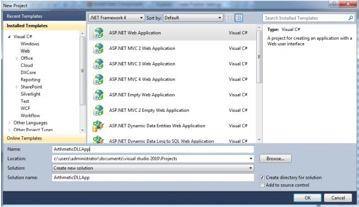Click the template tree scroll down arrow
Image resolution: width=359 pixels, height=207 pixels.
(x=82, y=130)
